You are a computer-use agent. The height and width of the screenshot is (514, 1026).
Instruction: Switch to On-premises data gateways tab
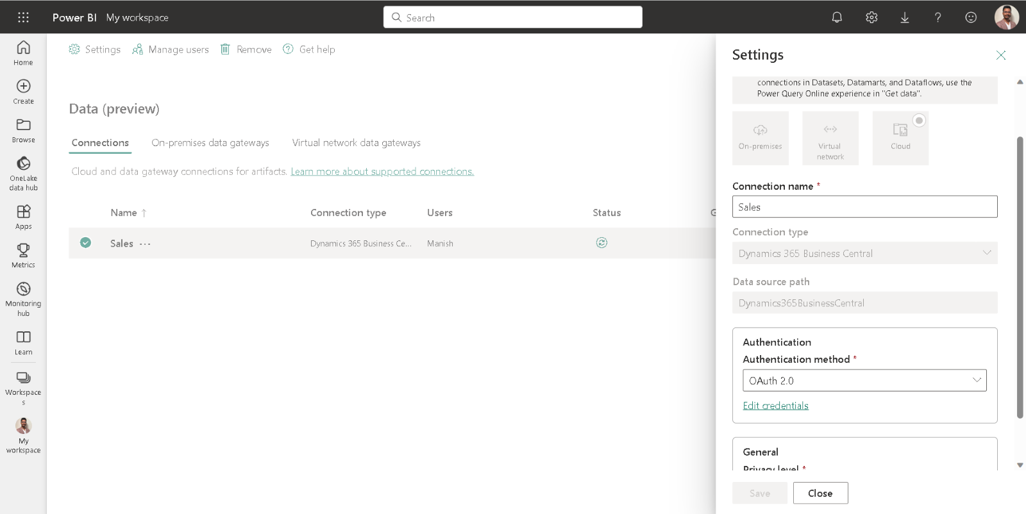[210, 143]
